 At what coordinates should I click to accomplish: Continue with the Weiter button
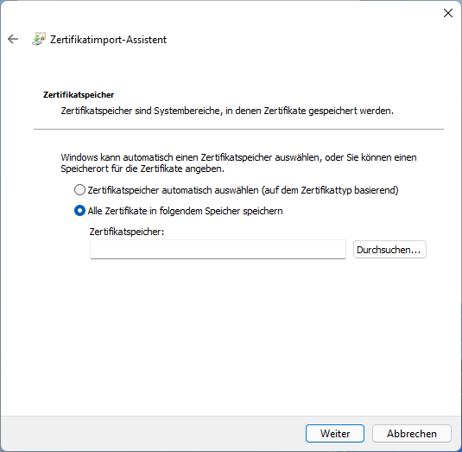point(335,434)
